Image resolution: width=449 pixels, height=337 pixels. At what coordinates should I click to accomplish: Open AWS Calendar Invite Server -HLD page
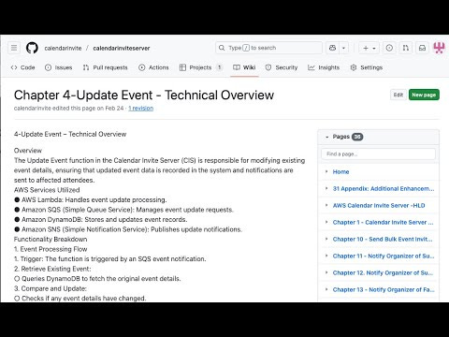tap(379, 205)
